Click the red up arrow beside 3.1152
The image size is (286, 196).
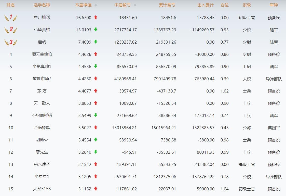coord(96,189)
